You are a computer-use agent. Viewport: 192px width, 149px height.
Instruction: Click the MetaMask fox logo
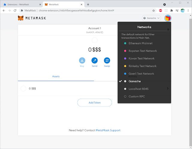tap(21, 18)
